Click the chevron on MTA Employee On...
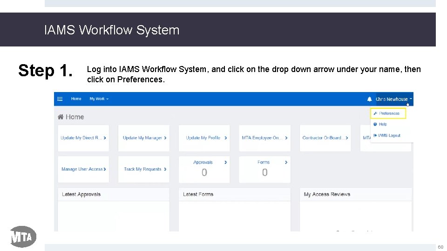Image resolution: width=447 pixels, height=251 pixels. coord(286,138)
